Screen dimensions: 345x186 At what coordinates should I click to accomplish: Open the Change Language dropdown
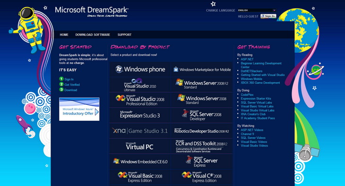257,10
